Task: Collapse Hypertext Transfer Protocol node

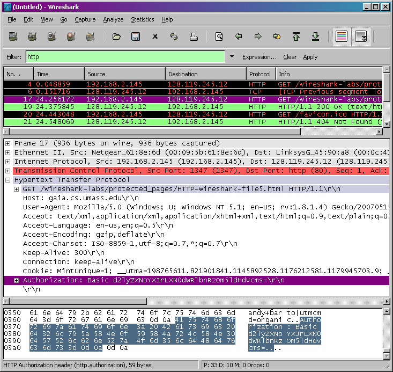Action: coord(8,180)
